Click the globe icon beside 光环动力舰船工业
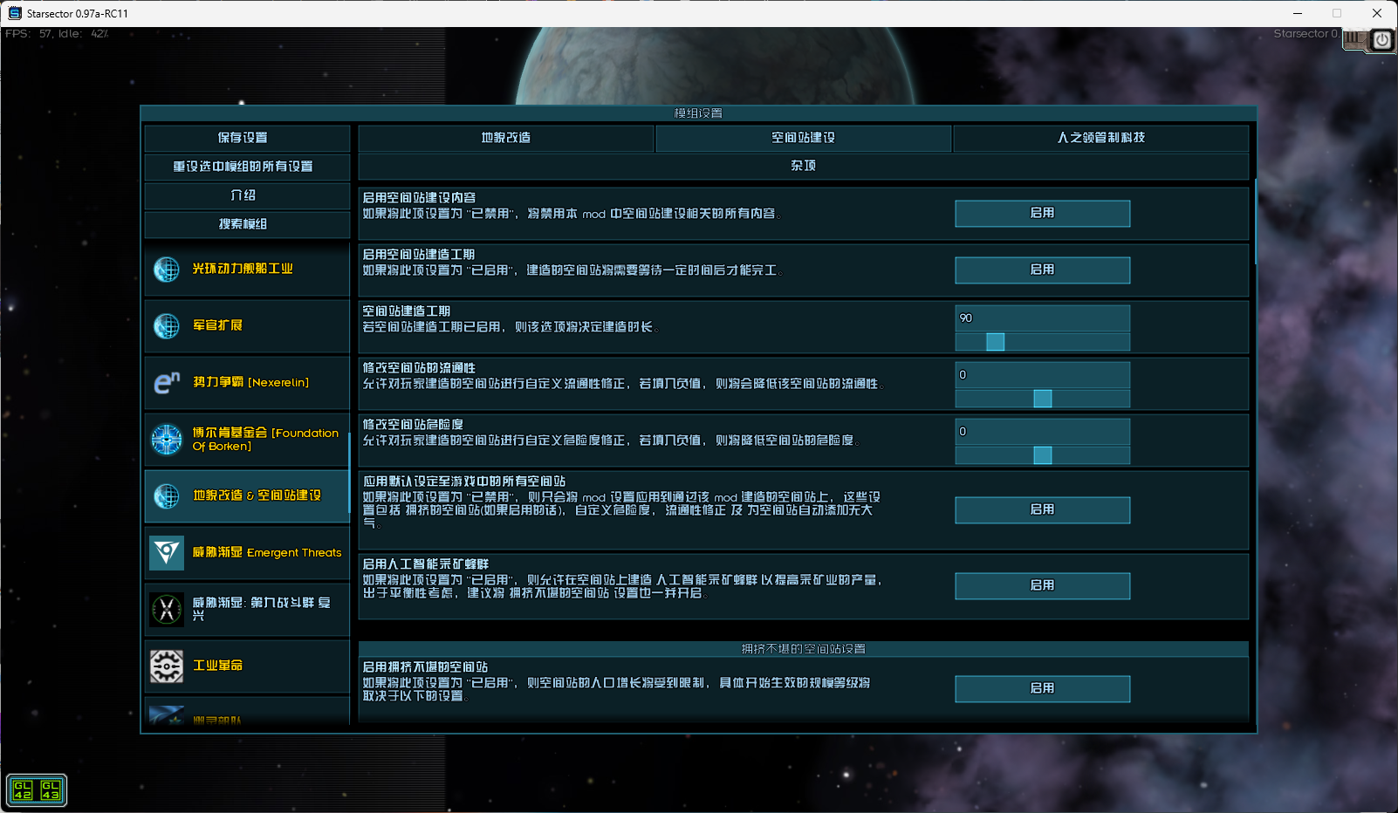 click(x=167, y=270)
